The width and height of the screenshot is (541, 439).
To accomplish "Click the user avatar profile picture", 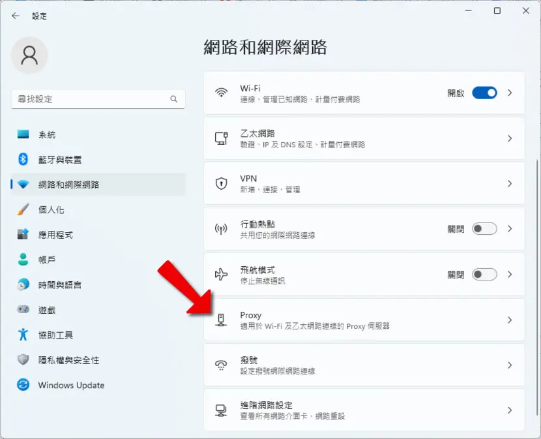I will point(29,55).
